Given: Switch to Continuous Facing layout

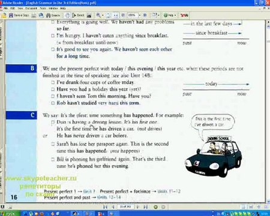Looking at the screenshot, I should 259,207.
